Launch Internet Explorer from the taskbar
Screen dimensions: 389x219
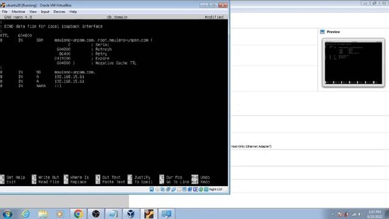click(26, 214)
